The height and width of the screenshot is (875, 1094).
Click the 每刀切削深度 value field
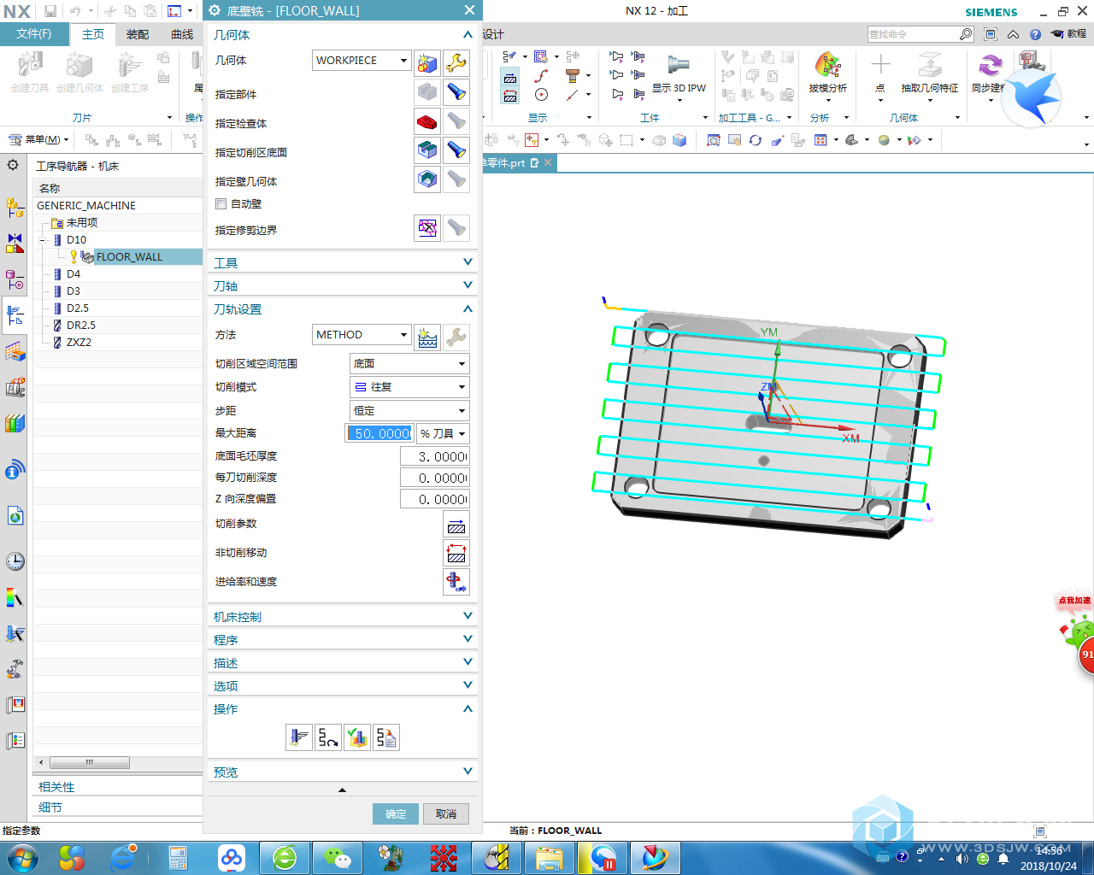tap(434, 478)
